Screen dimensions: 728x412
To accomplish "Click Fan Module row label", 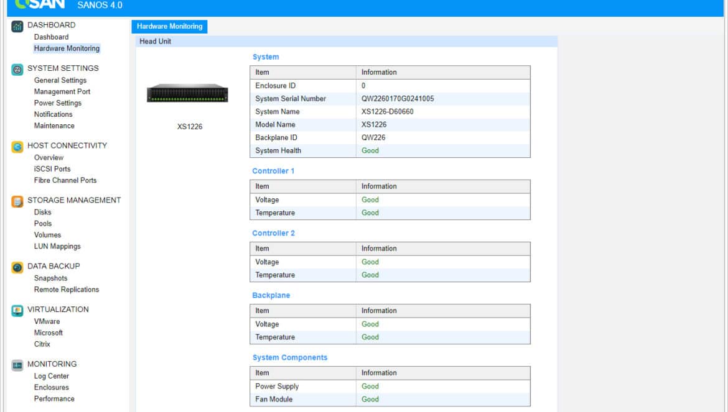I will 273,400.
